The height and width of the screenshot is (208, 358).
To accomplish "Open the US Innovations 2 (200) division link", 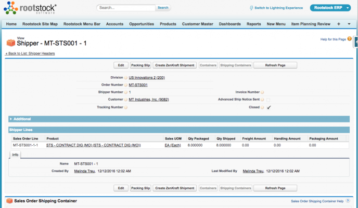I will click(147, 78).
